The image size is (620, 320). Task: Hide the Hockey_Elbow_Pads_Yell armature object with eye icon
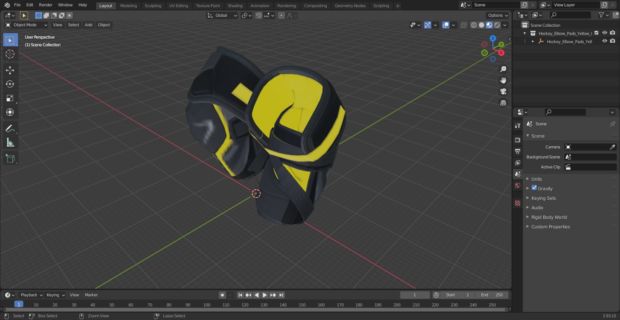(605, 41)
